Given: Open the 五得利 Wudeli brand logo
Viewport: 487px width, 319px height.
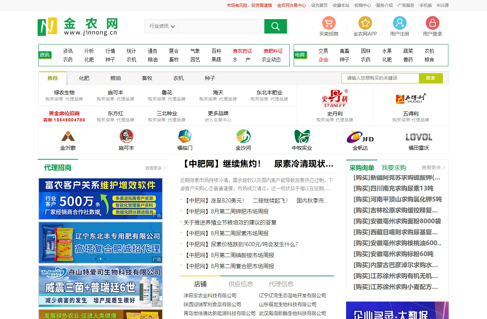Looking at the screenshot, I should 411,98.
